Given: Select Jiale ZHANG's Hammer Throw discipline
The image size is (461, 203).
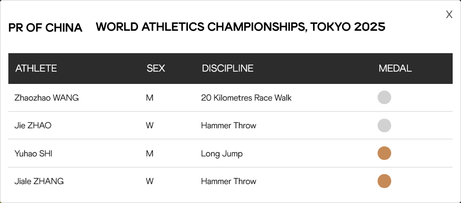Looking at the screenshot, I should 228,181.
